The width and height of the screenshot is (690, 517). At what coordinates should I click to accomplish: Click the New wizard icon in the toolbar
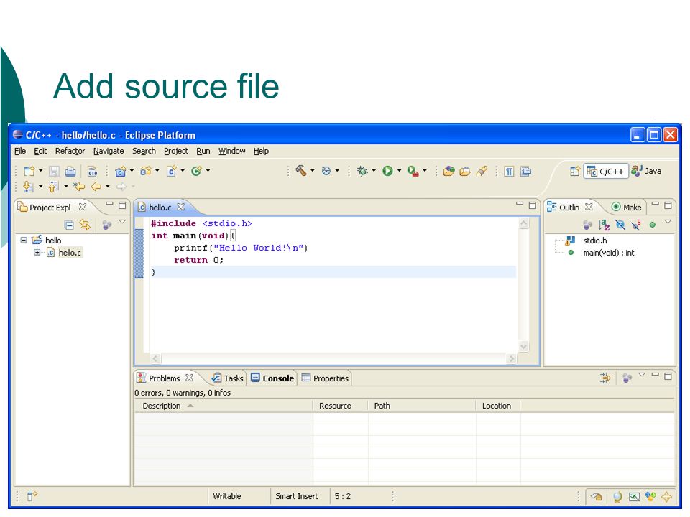(x=29, y=171)
